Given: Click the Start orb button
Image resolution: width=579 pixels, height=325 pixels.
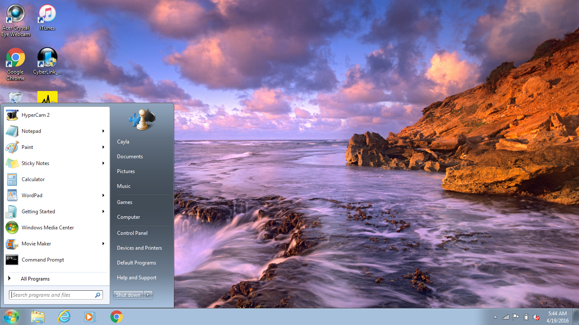Looking at the screenshot, I should click(11, 317).
